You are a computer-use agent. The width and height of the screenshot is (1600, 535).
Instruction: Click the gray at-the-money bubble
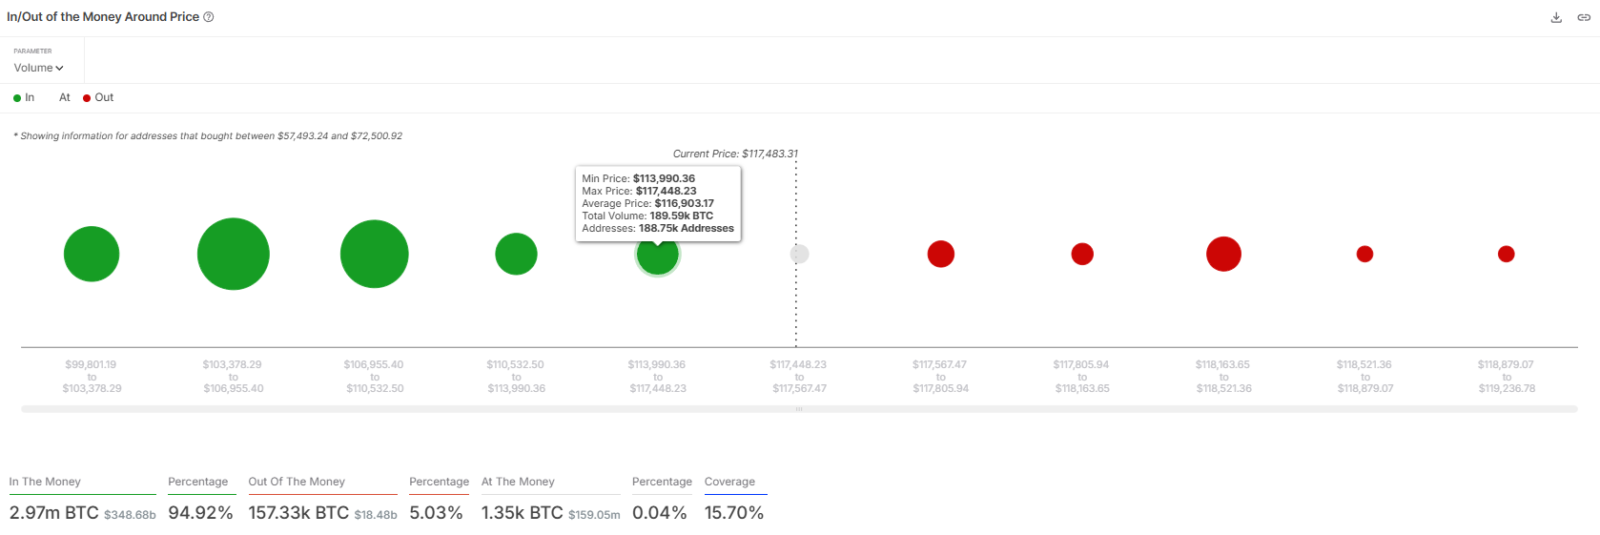[799, 254]
